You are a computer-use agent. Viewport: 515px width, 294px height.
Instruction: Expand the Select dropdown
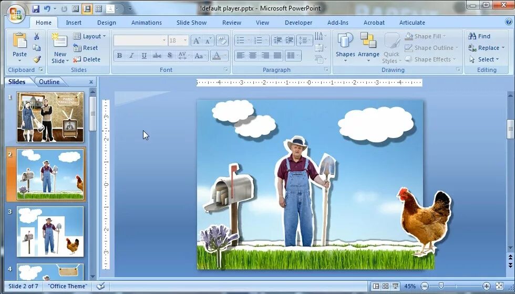pos(484,59)
